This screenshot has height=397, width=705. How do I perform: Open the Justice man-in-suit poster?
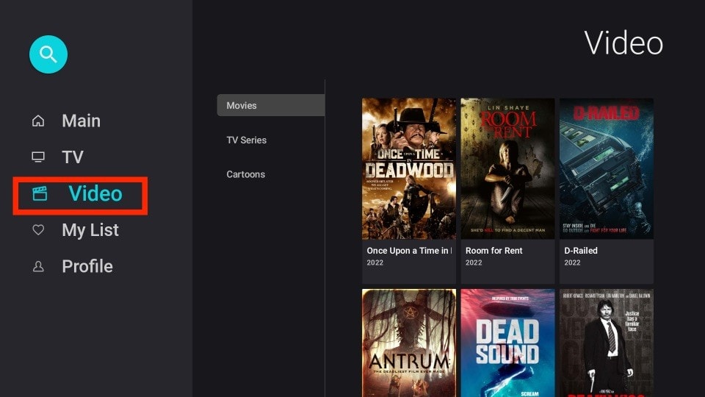pos(607,343)
